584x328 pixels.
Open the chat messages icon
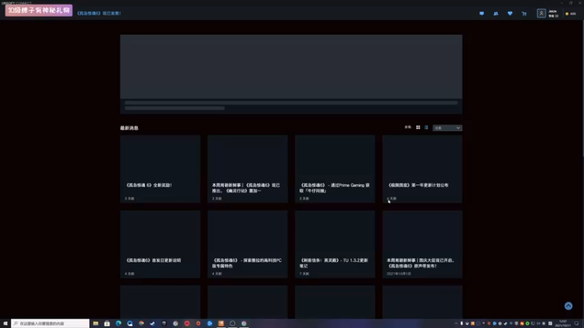click(482, 13)
